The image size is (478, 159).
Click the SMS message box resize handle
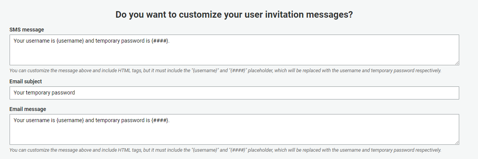[x=457, y=63]
